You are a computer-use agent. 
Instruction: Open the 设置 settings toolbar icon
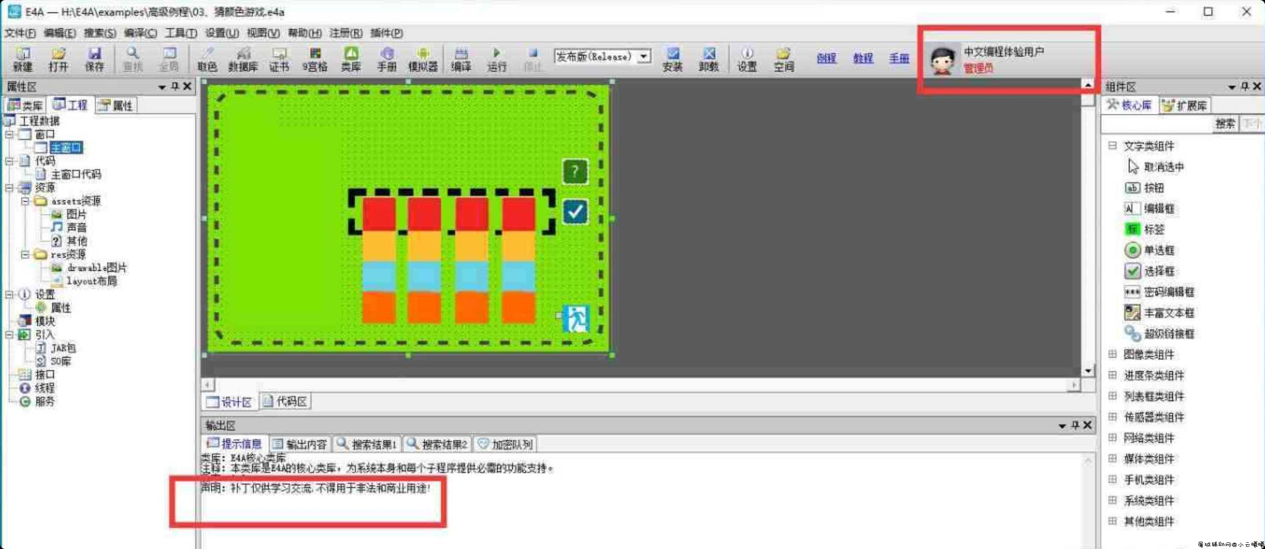pyautogui.click(x=747, y=59)
